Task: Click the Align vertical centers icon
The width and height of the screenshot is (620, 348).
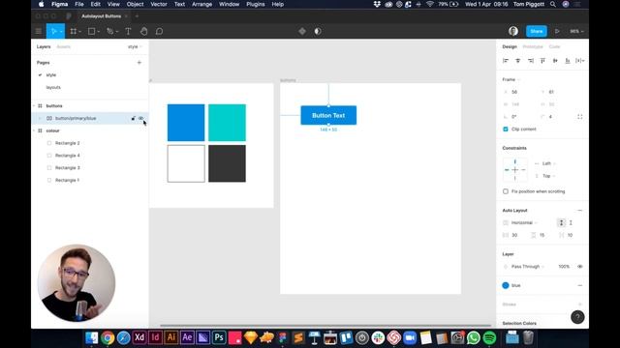Action: pyautogui.click(x=555, y=61)
